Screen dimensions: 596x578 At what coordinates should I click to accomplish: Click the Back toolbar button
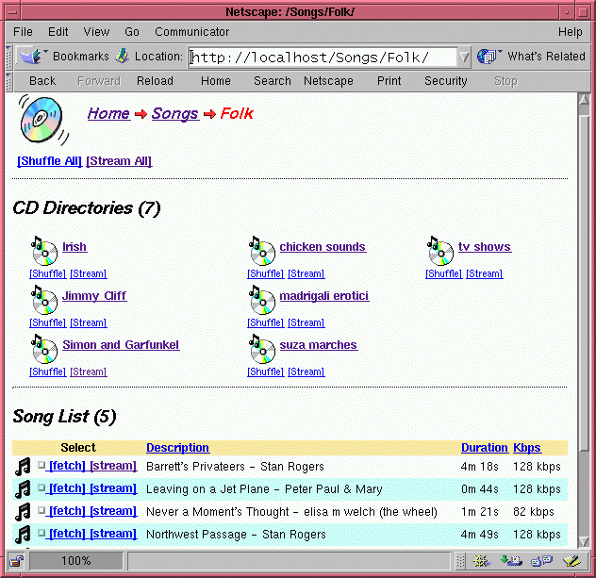pyautogui.click(x=42, y=81)
